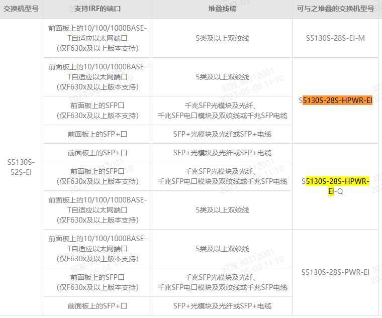Image resolution: width=382 pixels, height=318 pixels.
Task: Click 5类及以上双绞线 cell in HPWR-EI-Q group
Action: (x=222, y=210)
